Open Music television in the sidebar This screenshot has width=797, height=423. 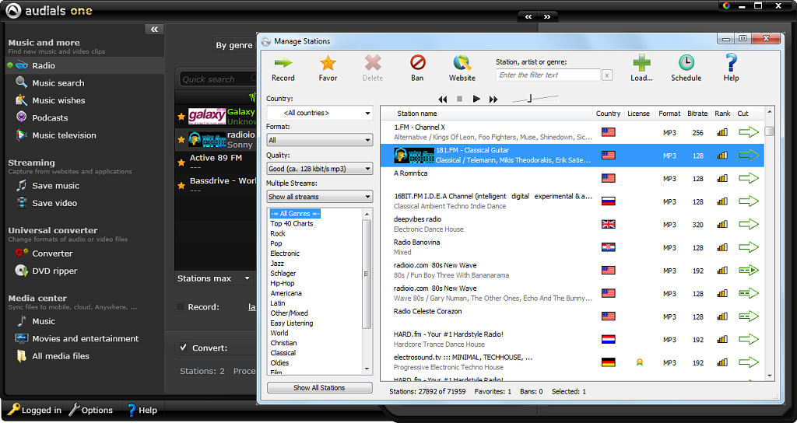tap(64, 135)
